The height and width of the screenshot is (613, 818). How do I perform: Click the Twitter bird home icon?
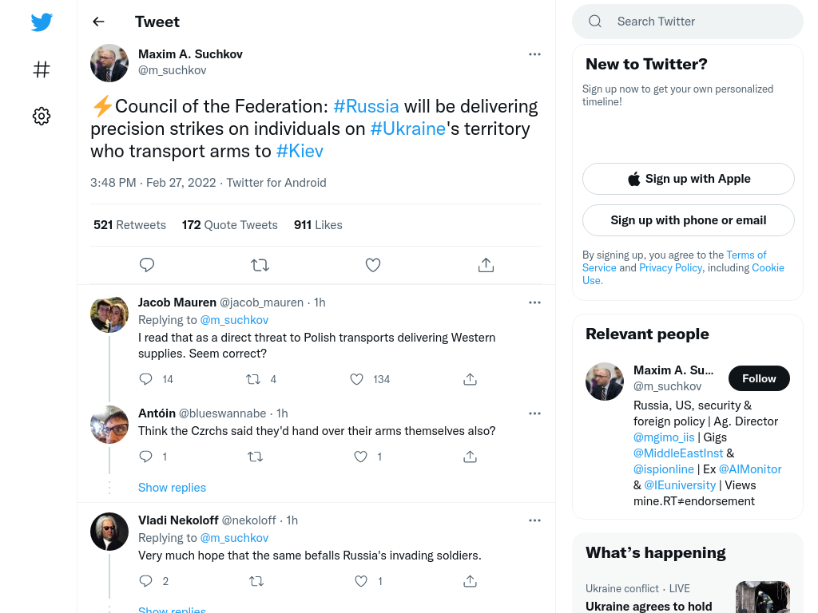[x=42, y=22]
